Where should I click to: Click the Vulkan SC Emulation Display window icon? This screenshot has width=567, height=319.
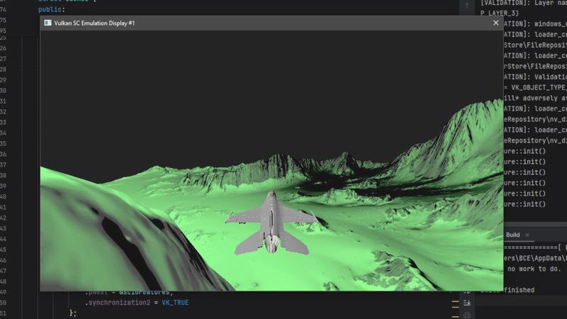point(47,23)
